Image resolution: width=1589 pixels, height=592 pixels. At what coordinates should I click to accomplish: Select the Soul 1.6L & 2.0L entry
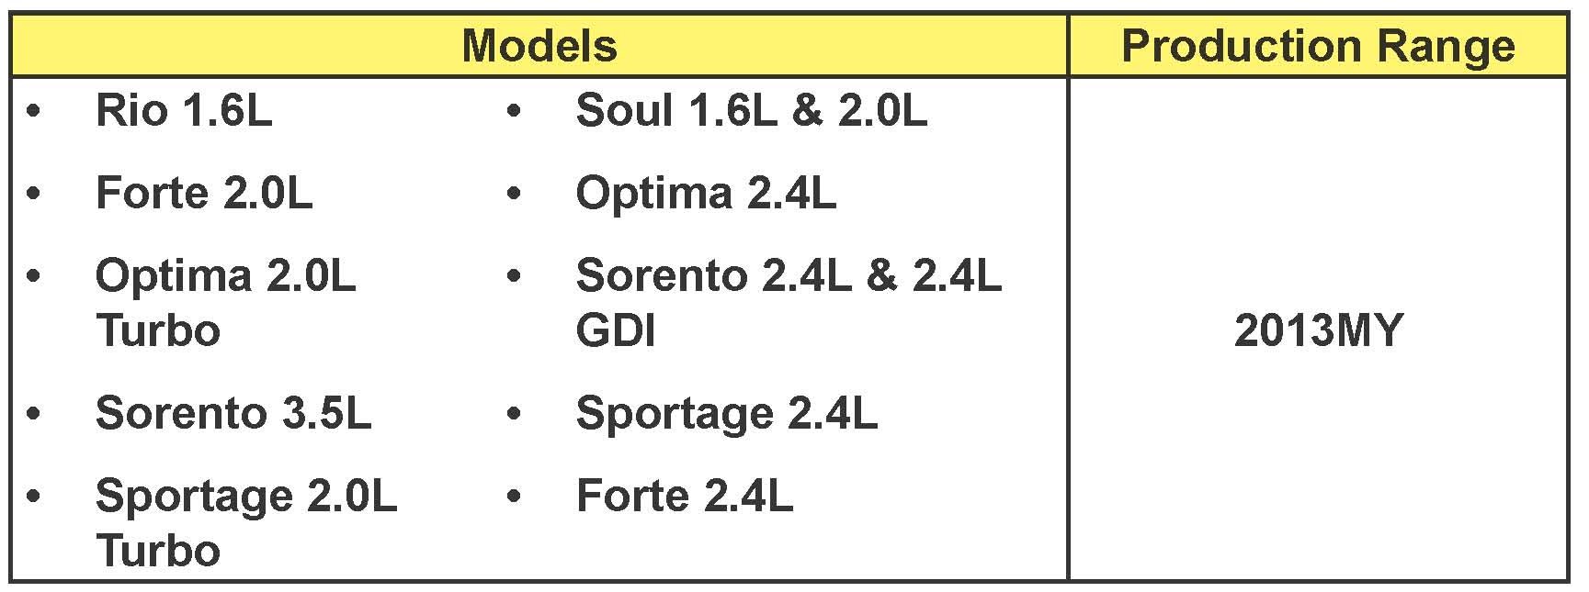pyautogui.click(x=751, y=111)
